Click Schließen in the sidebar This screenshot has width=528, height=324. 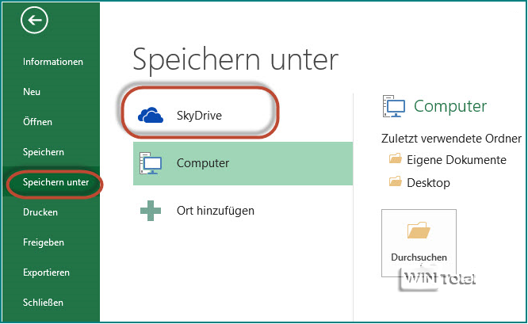pyautogui.click(x=44, y=303)
